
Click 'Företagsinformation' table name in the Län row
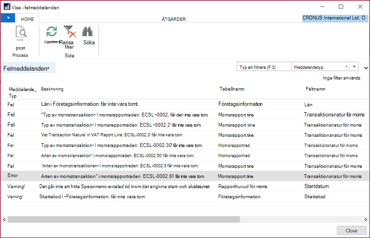coord(240,104)
